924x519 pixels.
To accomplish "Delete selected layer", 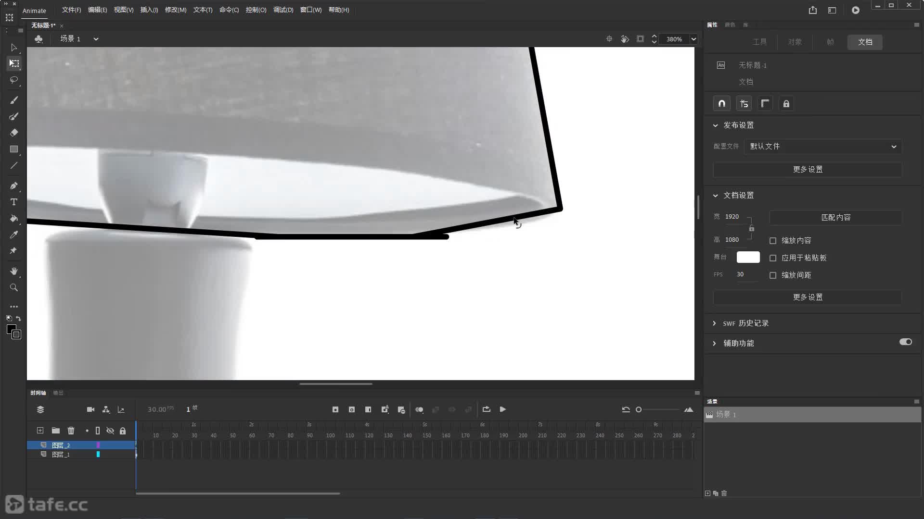I will 71,431.
